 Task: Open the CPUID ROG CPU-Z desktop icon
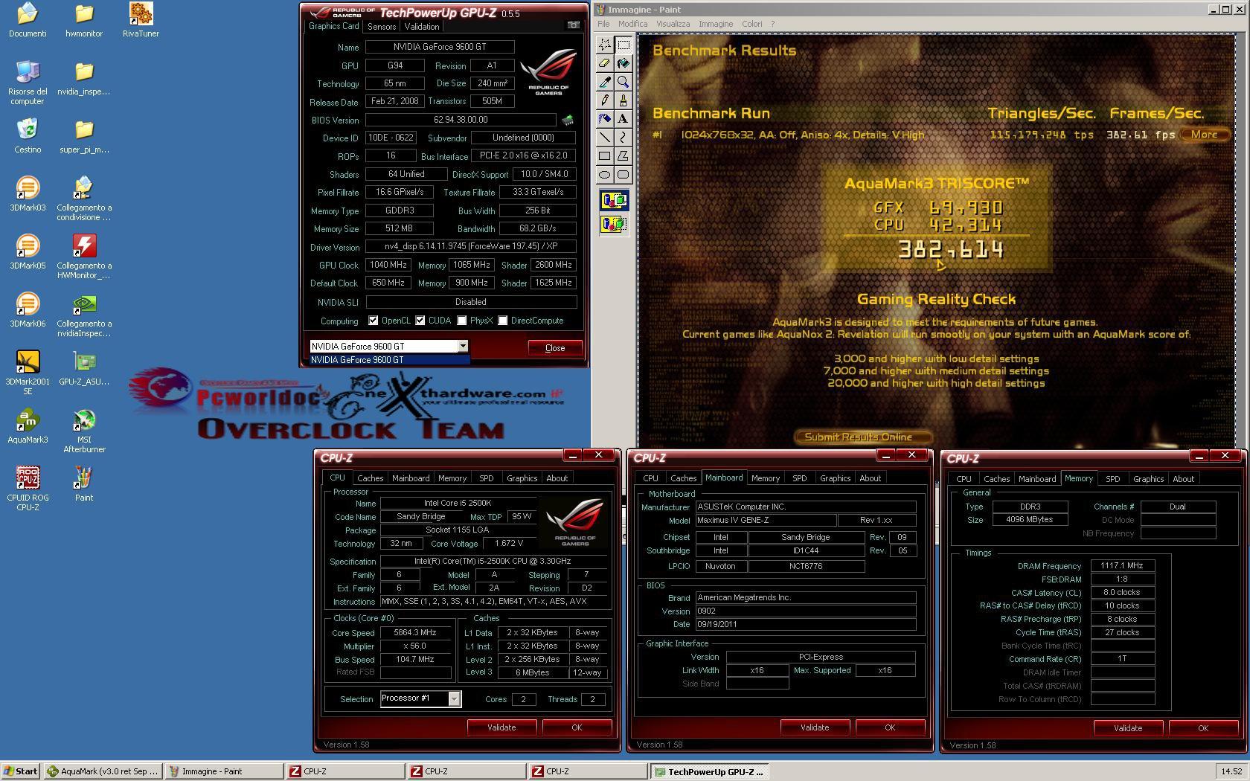coord(28,489)
